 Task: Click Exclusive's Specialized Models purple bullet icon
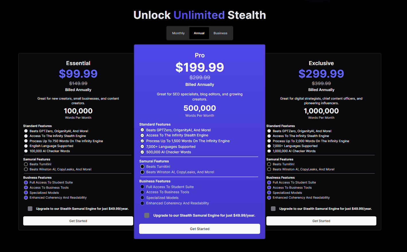[x=269, y=193]
